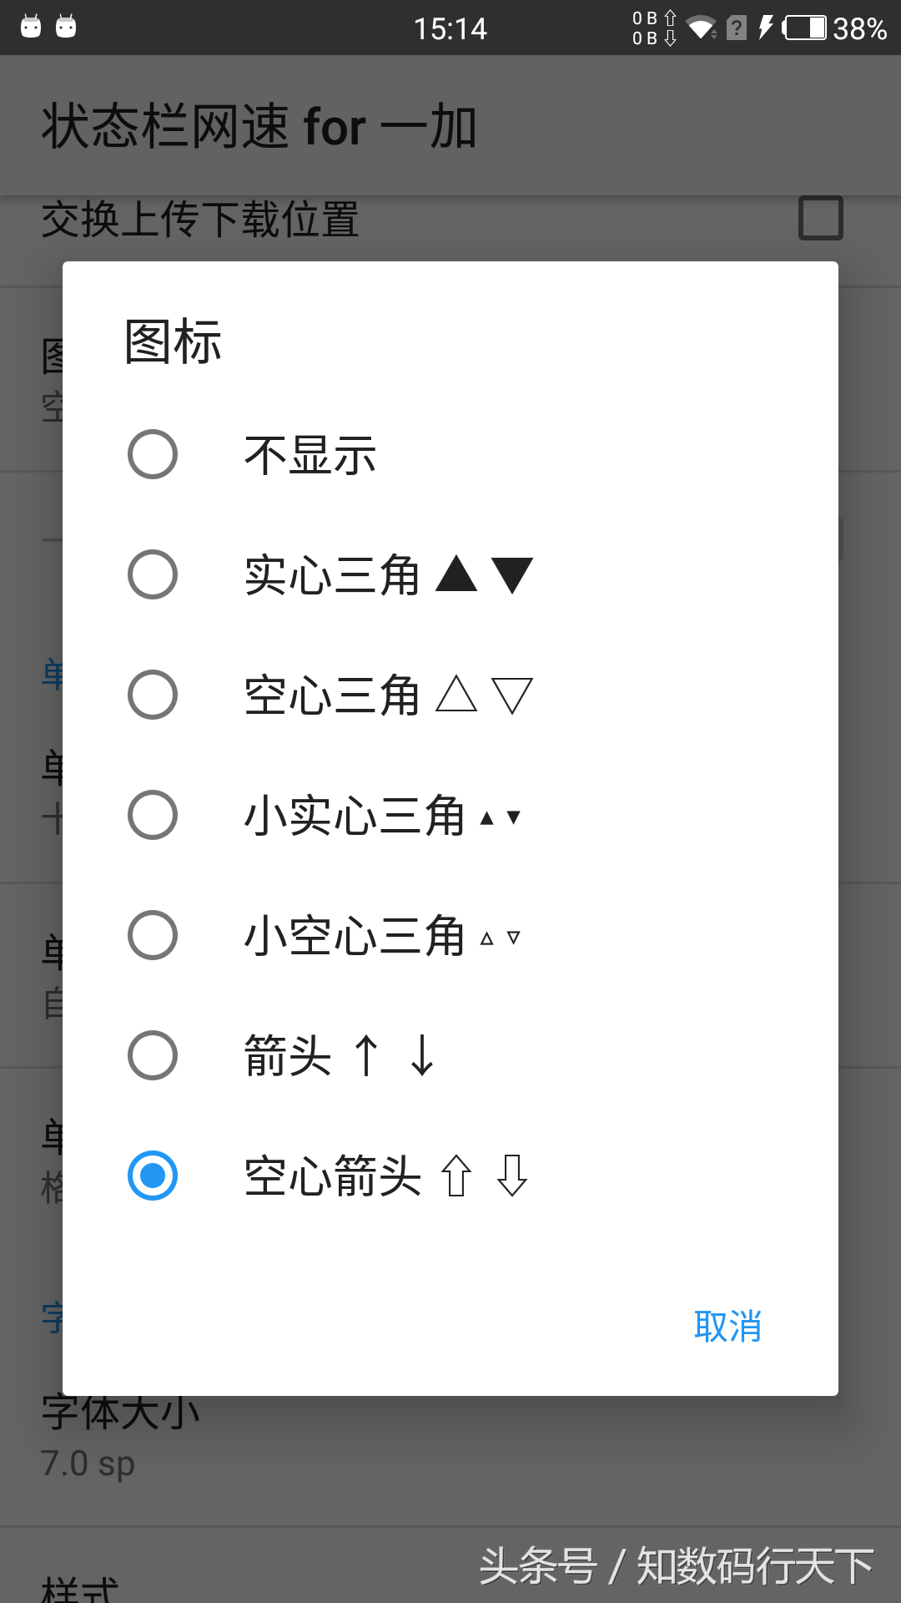Tap the outlined up arrow icon
Screen dimensions: 901x1603
[x=456, y=1176]
